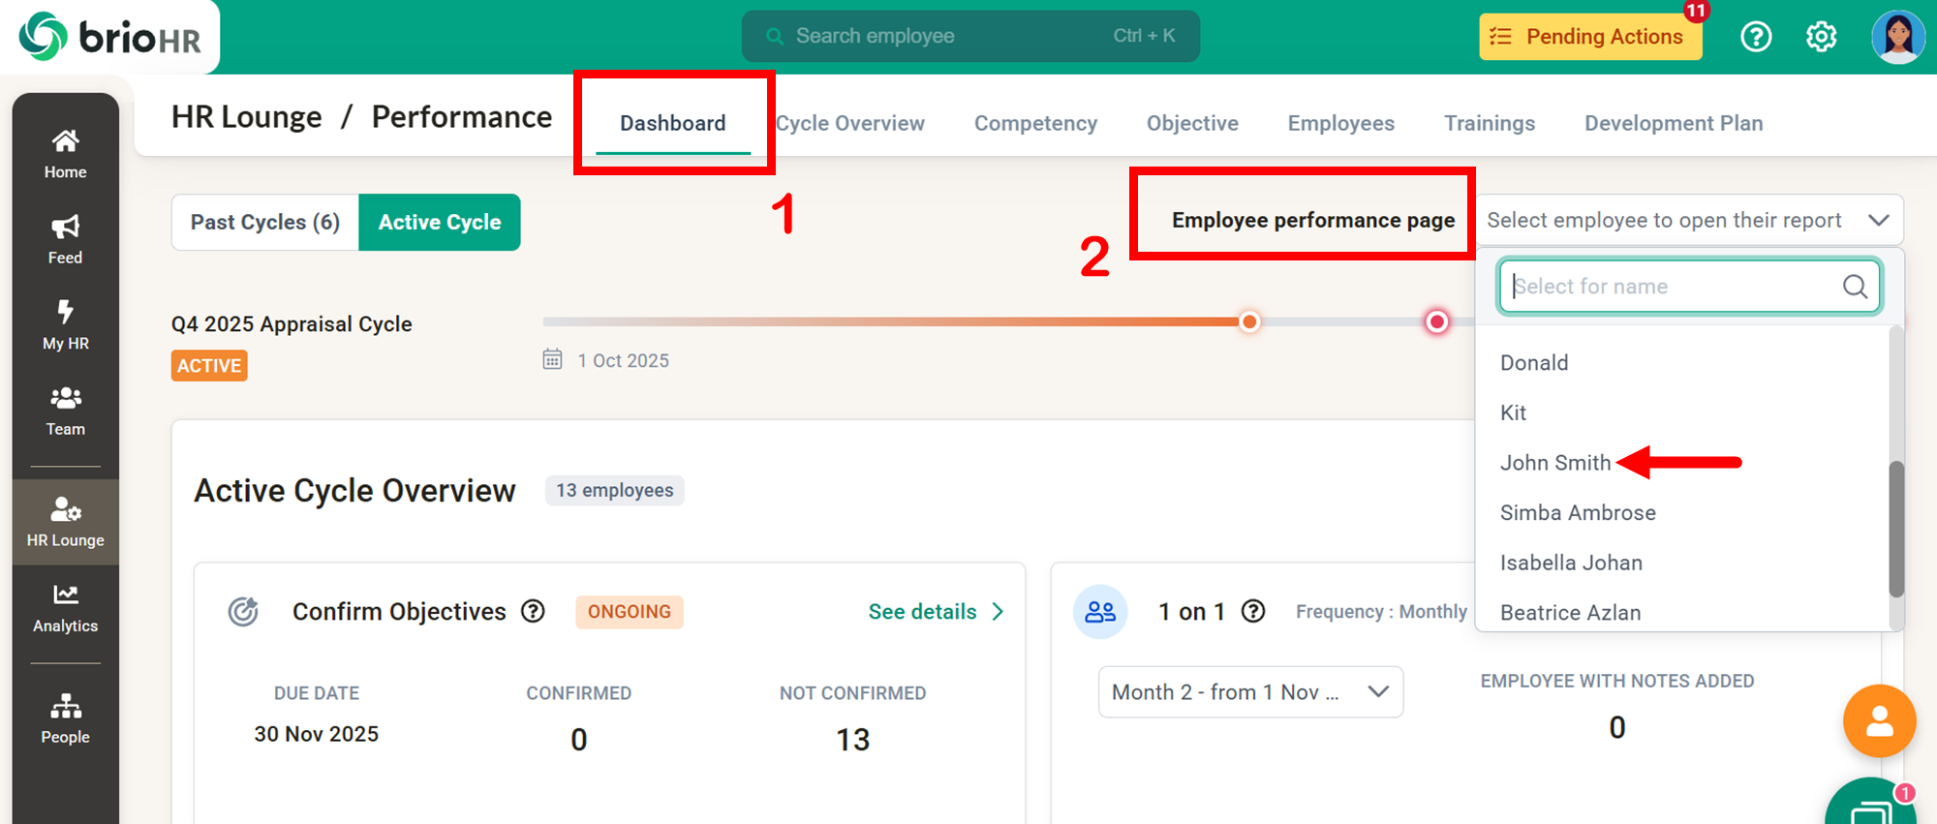The height and width of the screenshot is (824, 1937).
Task: Expand the select employee report dropdown
Action: [1688, 221]
